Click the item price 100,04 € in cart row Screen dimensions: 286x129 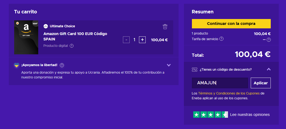coord(159,40)
